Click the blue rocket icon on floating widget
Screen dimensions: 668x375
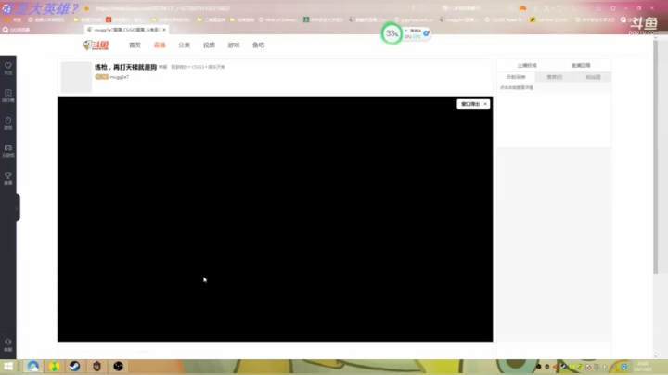426,33
